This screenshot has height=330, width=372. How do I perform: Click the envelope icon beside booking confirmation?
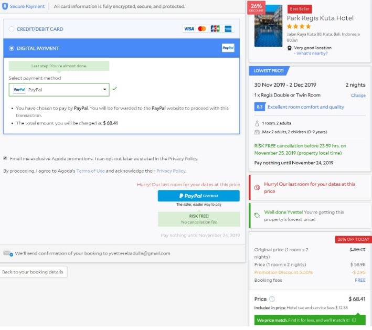(x=8, y=253)
